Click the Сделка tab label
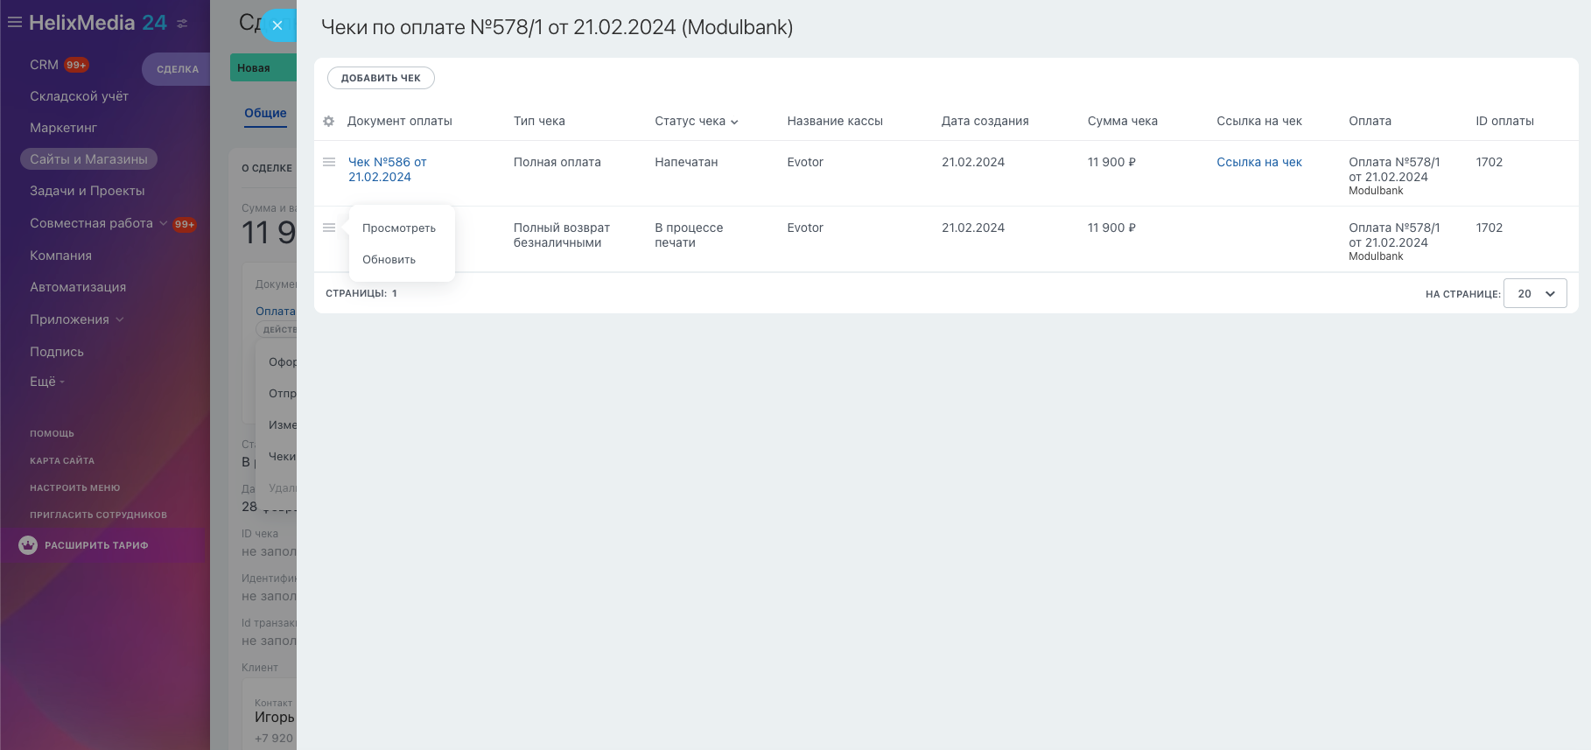This screenshot has width=1591, height=750. tap(178, 69)
